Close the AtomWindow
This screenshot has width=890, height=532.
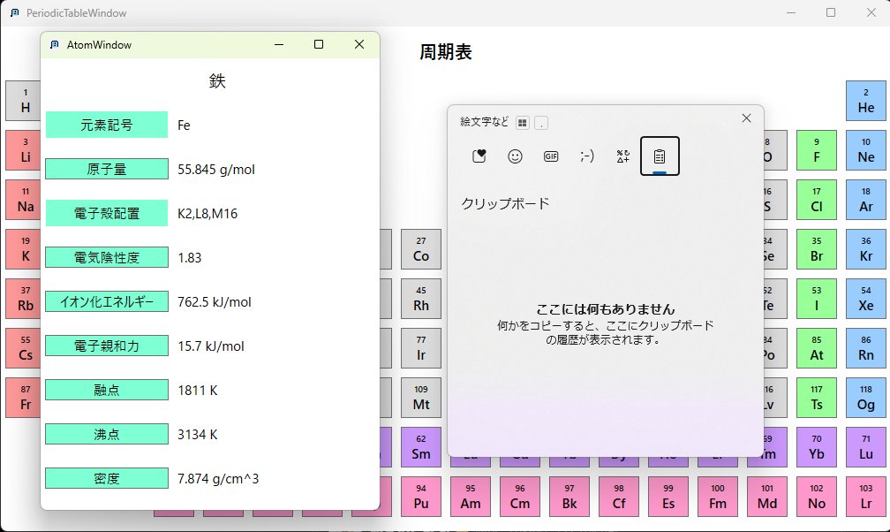tap(359, 44)
